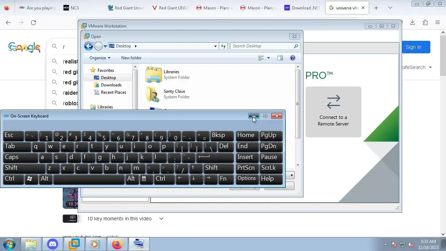Open file type dropdown behind keyboard

pyautogui.click(x=291, y=175)
